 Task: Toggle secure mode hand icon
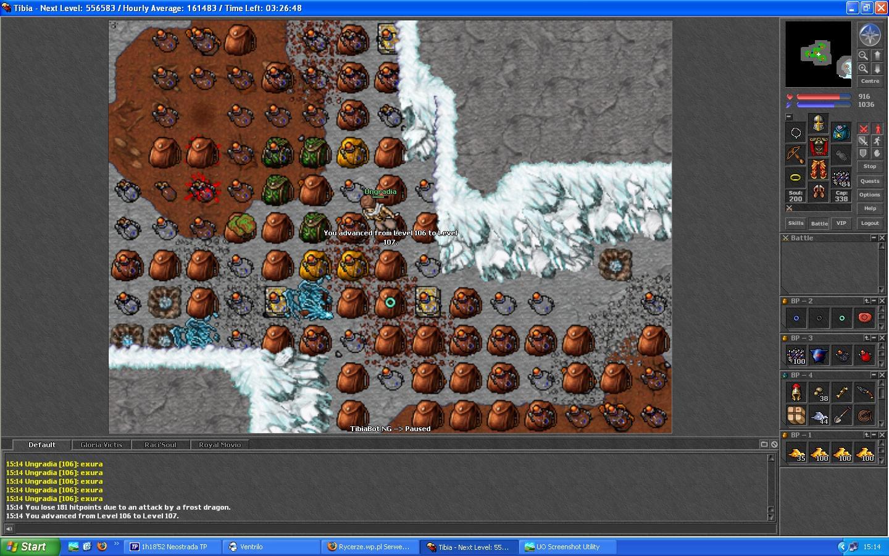877,153
